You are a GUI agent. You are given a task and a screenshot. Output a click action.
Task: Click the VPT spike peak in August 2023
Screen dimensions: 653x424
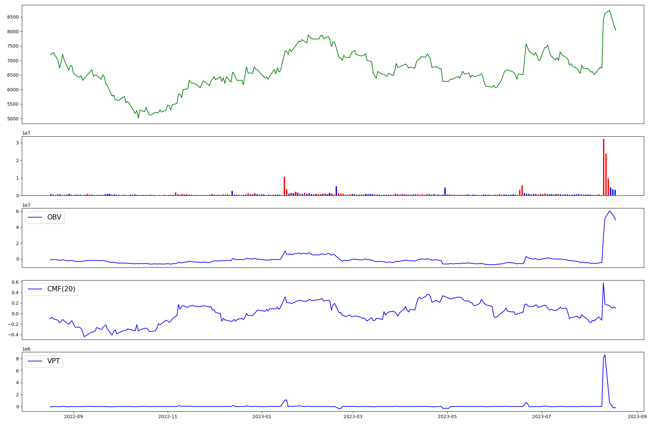(605, 355)
